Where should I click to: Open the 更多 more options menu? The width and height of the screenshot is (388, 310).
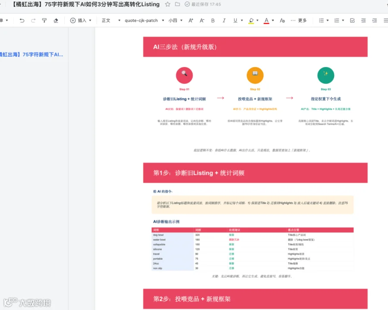click(x=299, y=21)
